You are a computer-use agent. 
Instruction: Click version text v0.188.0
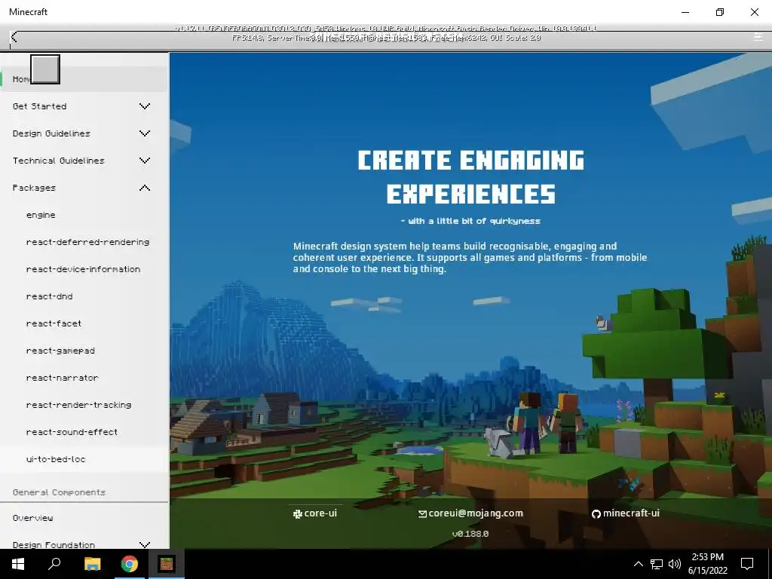click(470, 534)
